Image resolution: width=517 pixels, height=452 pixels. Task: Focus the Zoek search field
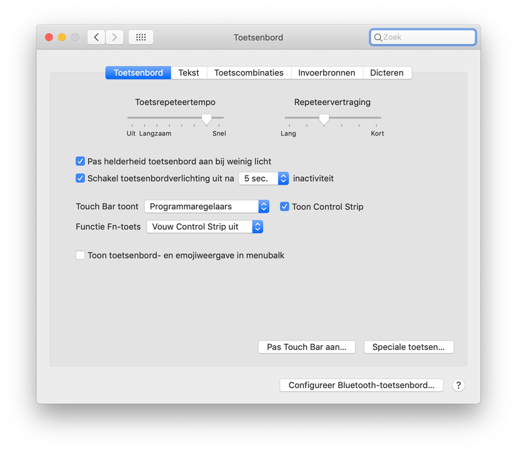[x=423, y=37]
